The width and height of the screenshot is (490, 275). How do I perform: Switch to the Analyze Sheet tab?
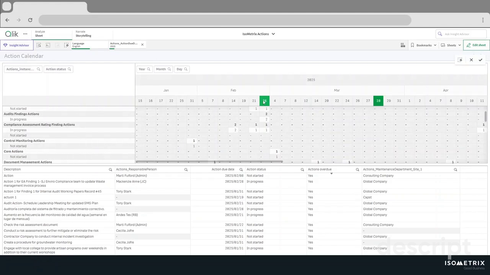point(52,34)
